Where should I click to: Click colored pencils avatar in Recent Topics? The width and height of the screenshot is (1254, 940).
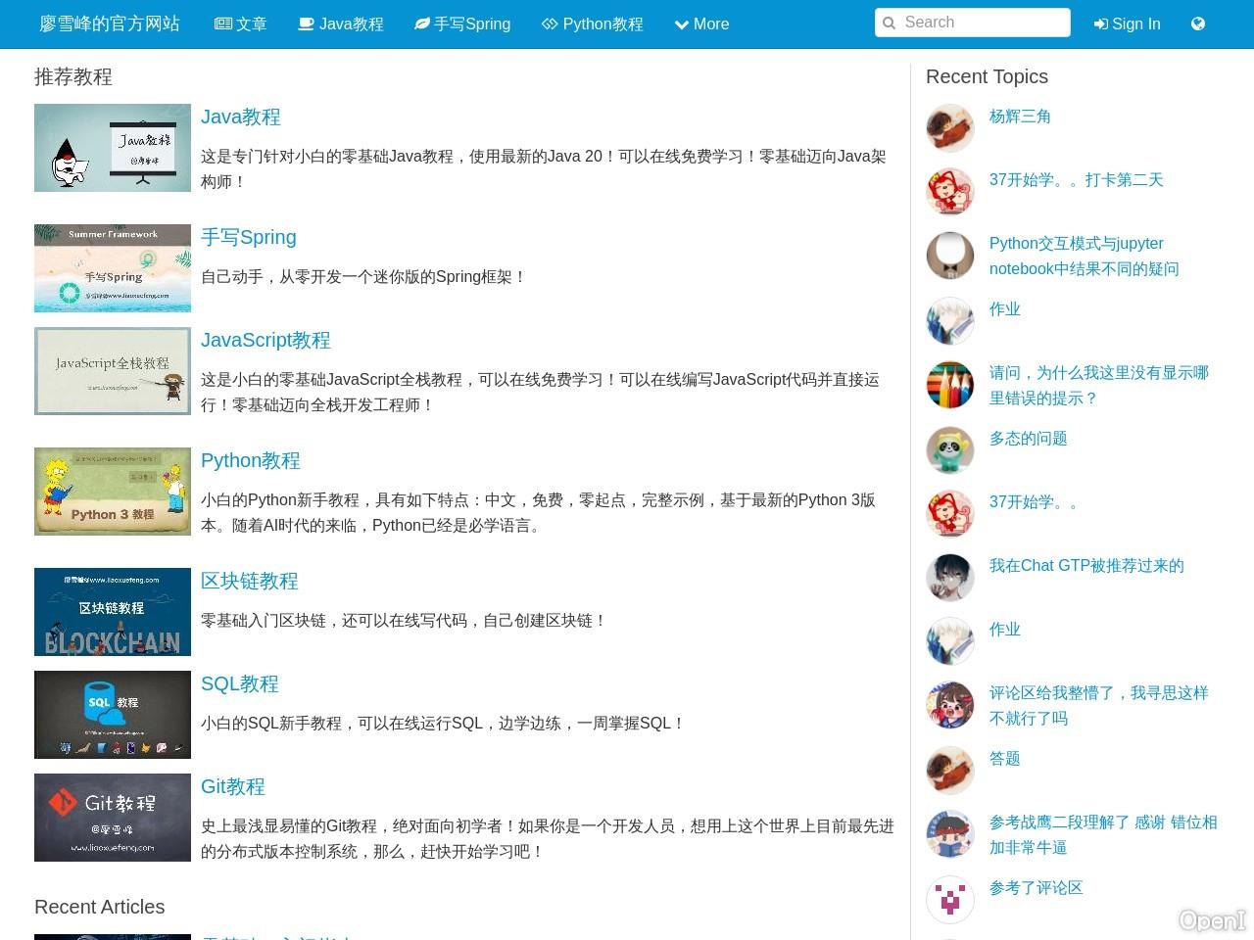coord(949,385)
